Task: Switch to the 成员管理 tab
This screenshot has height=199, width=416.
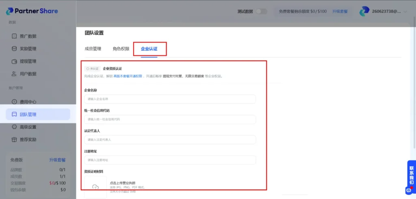Action: 93,49
